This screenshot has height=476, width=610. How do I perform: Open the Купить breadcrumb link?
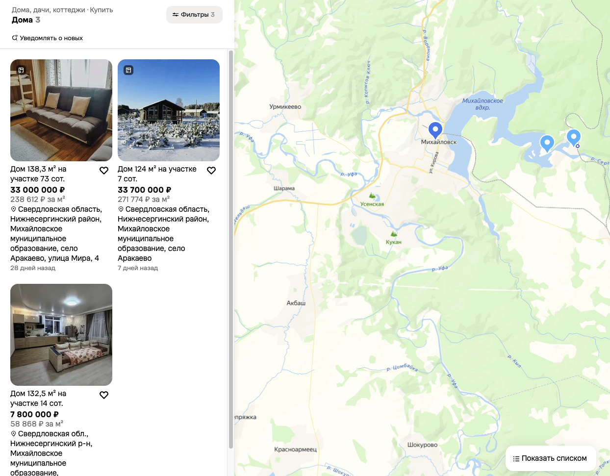(102, 10)
